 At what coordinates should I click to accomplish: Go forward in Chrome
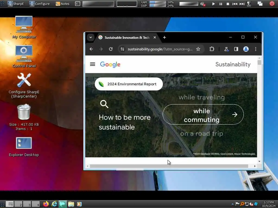101,49
